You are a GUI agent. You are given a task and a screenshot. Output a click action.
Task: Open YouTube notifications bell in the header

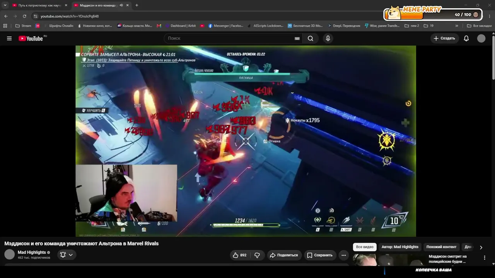click(x=466, y=38)
